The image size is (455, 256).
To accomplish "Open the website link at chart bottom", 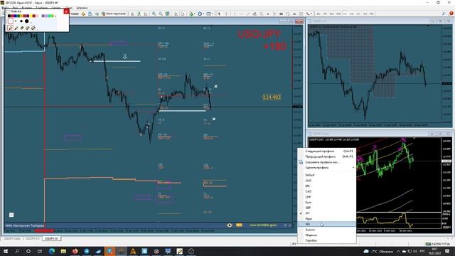I will click(263, 225).
